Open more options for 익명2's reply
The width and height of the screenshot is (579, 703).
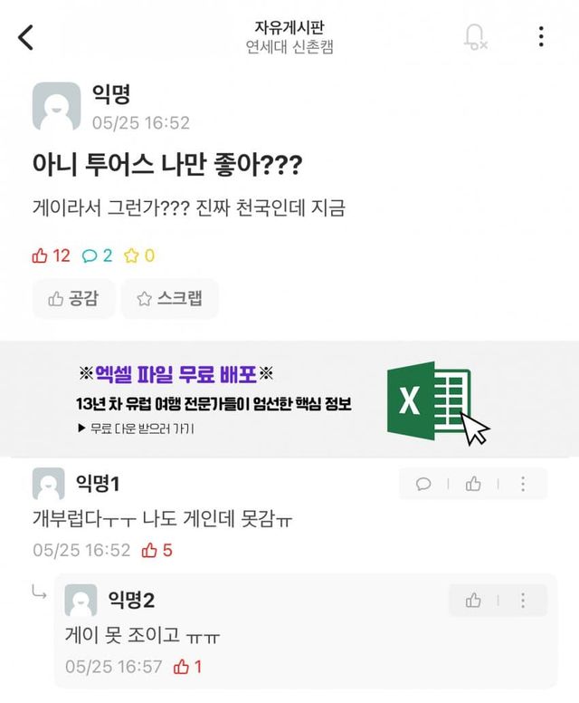point(523,600)
